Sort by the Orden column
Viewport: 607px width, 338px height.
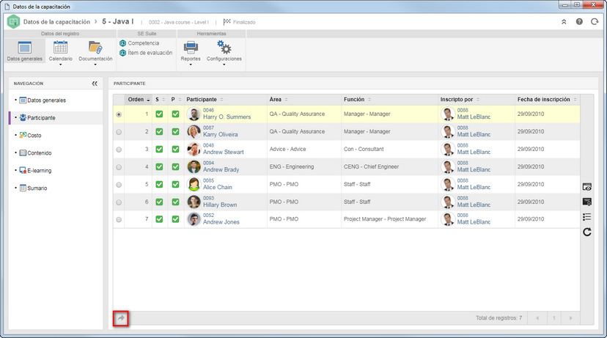click(x=139, y=100)
